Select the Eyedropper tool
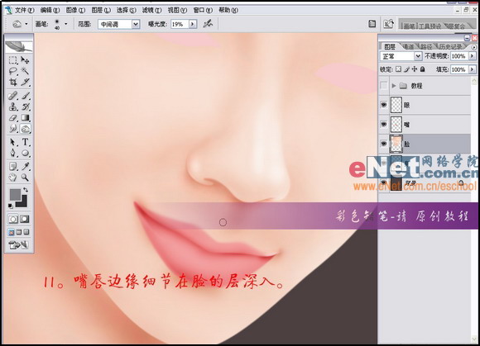 click(25, 167)
